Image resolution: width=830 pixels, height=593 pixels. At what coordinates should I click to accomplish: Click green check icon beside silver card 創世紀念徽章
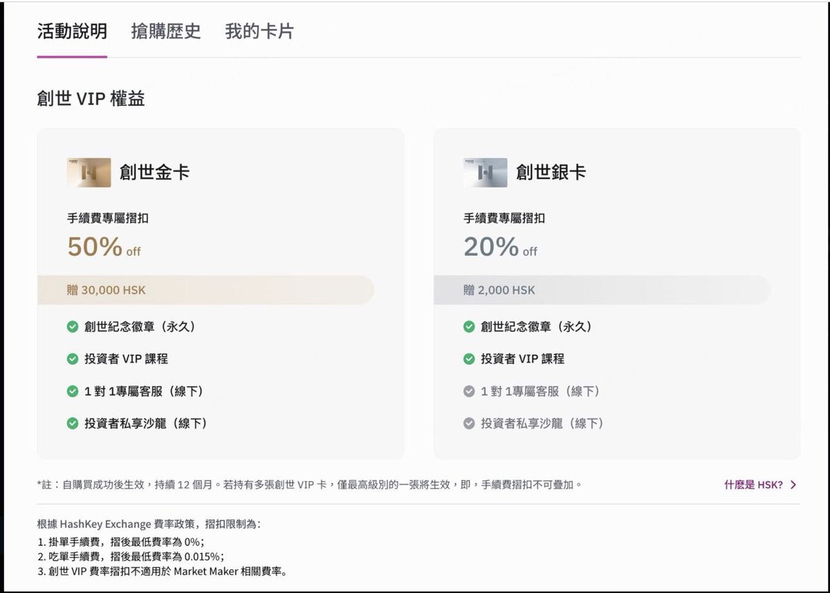pyautogui.click(x=469, y=327)
